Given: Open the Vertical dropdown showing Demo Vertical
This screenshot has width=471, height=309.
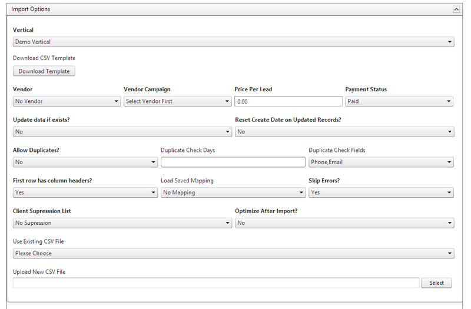Looking at the screenshot, I should click(x=233, y=42).
